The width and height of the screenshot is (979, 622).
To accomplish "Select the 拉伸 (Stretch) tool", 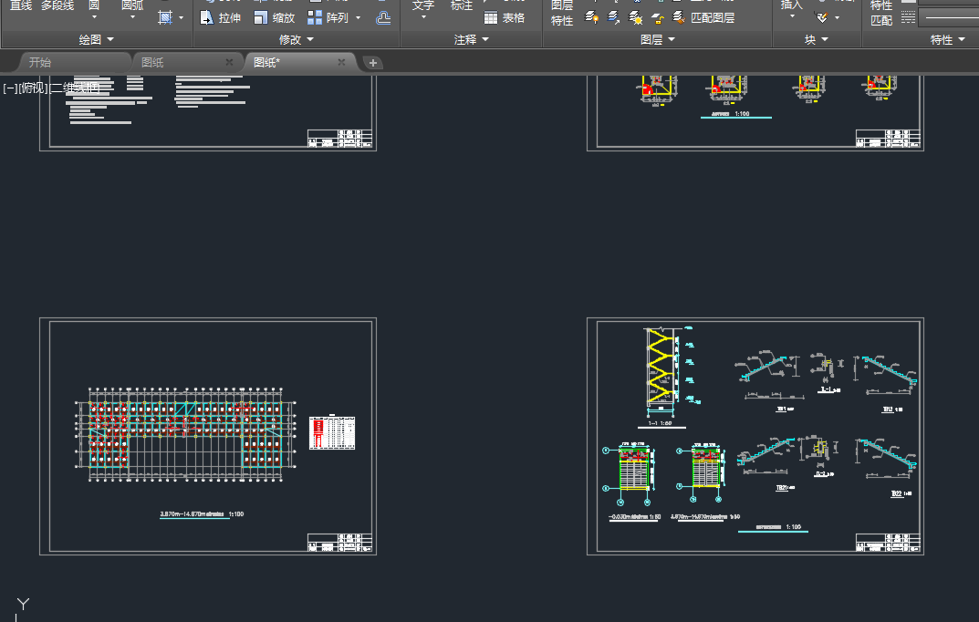I will 220,17.
